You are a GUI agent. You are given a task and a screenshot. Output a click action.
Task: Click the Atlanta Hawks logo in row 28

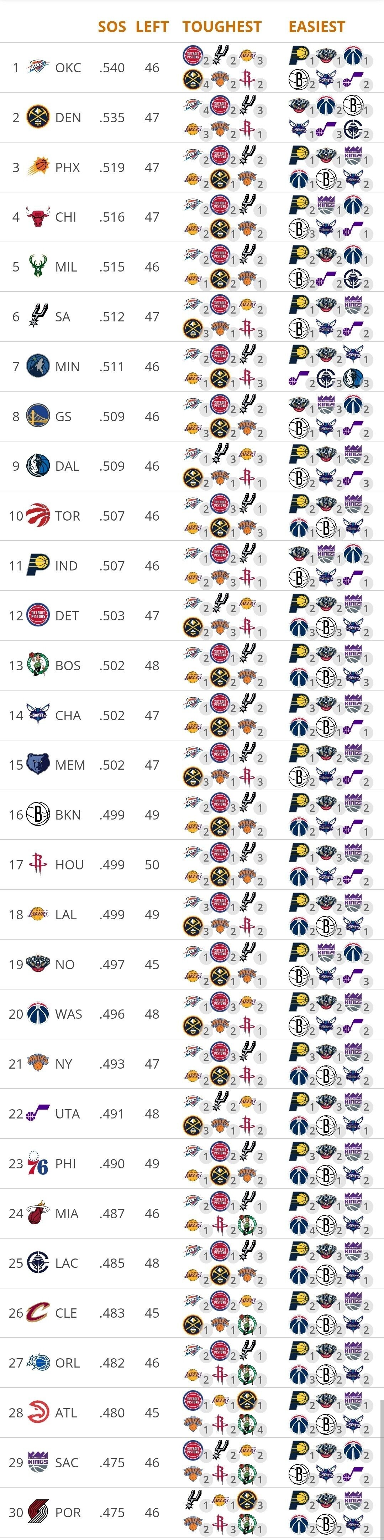click(38, 1413)
